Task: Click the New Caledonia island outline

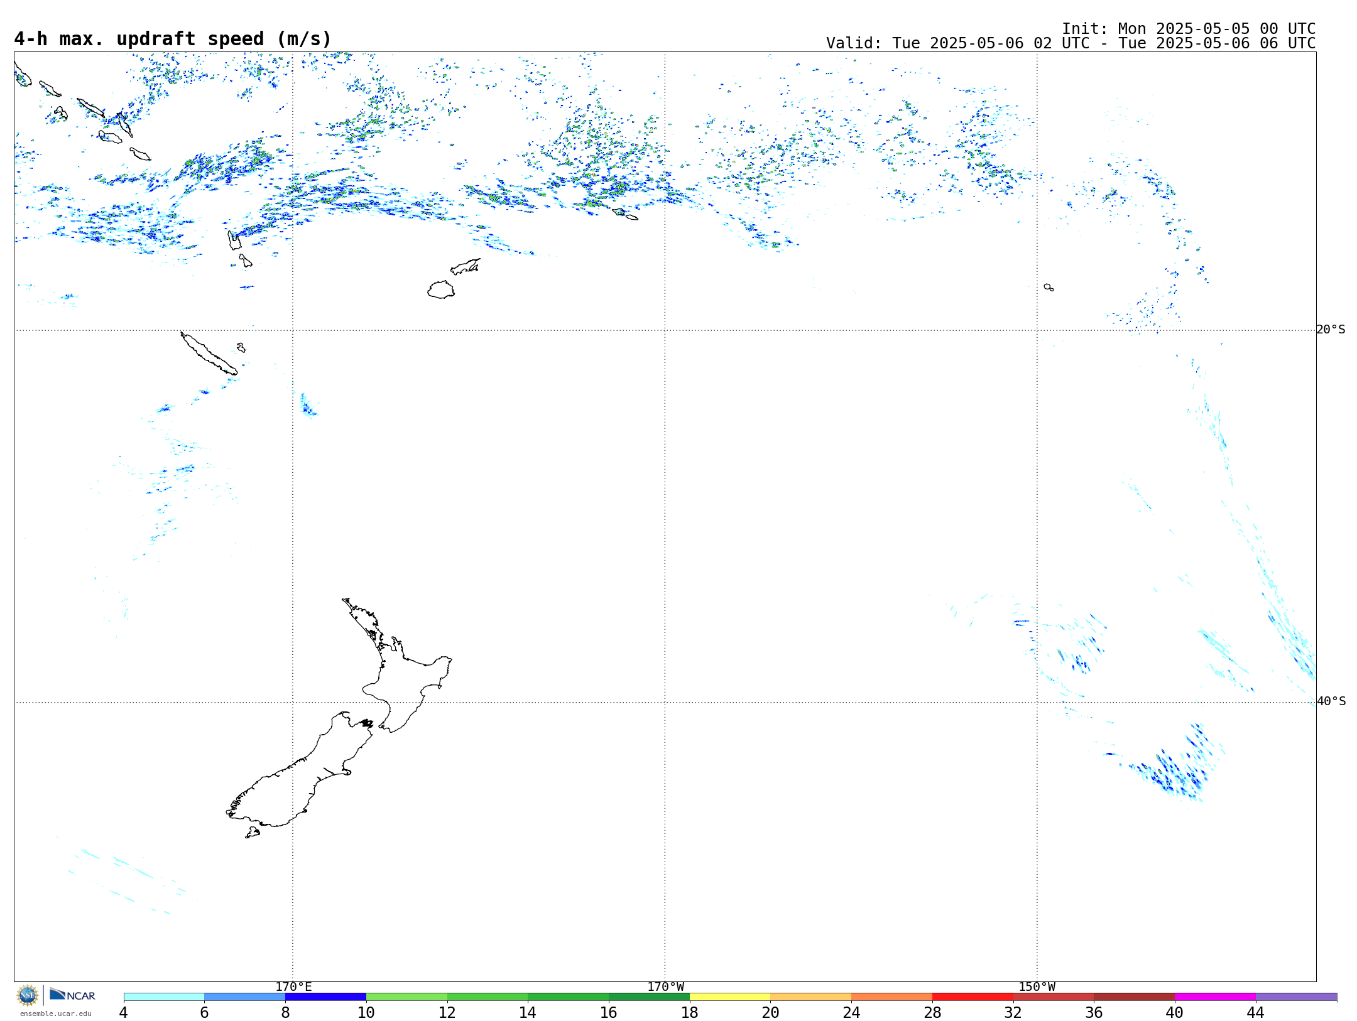Action: click(x=209, y=354)
